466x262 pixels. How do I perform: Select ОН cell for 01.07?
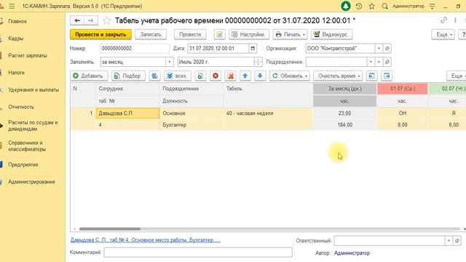point(403,114)
